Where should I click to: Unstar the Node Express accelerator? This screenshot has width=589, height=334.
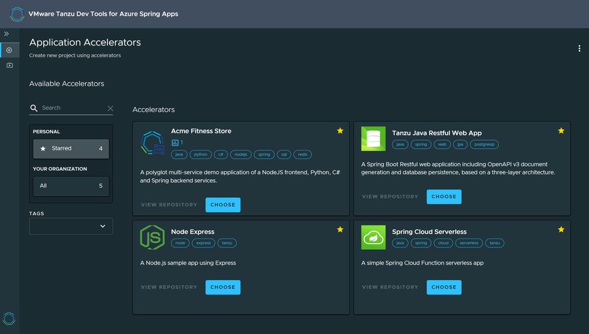(340, 229)
